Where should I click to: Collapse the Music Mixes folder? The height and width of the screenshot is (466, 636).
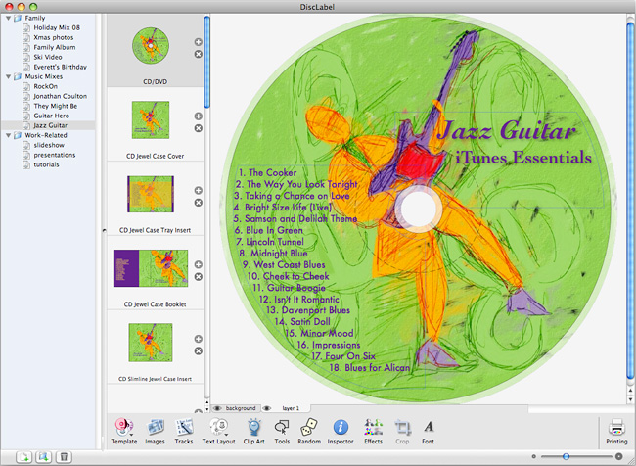[8, 76]
